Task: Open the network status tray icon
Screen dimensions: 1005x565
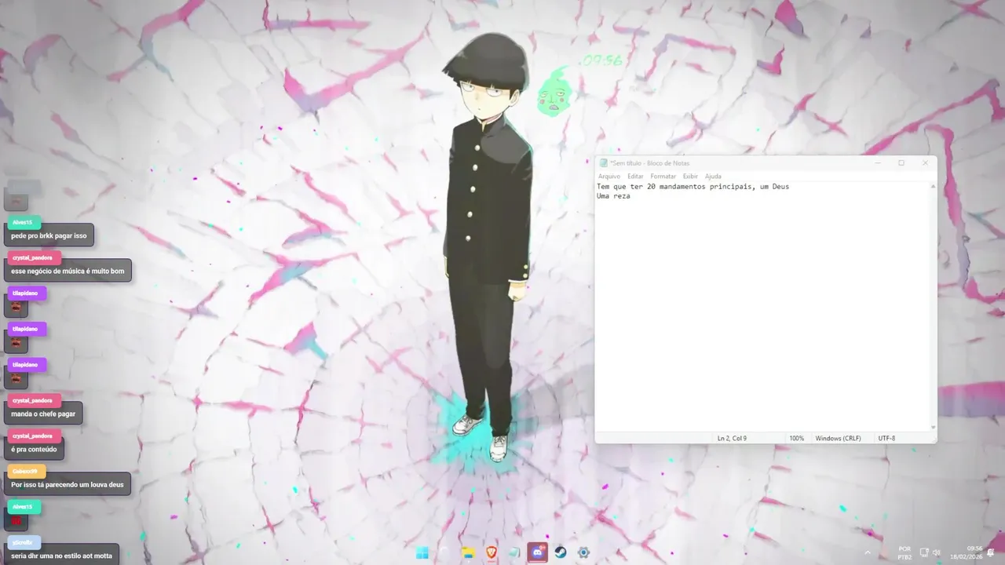Action: click(924, 552)
